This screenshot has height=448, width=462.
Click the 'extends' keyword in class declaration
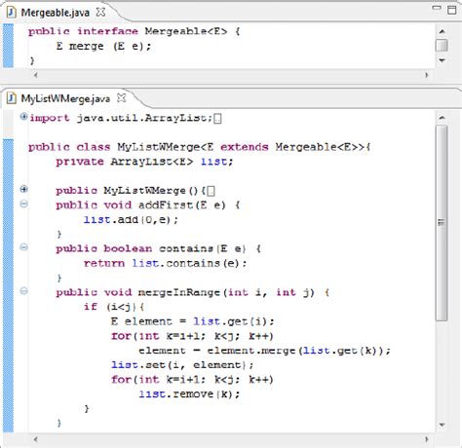tap(245, 147)
